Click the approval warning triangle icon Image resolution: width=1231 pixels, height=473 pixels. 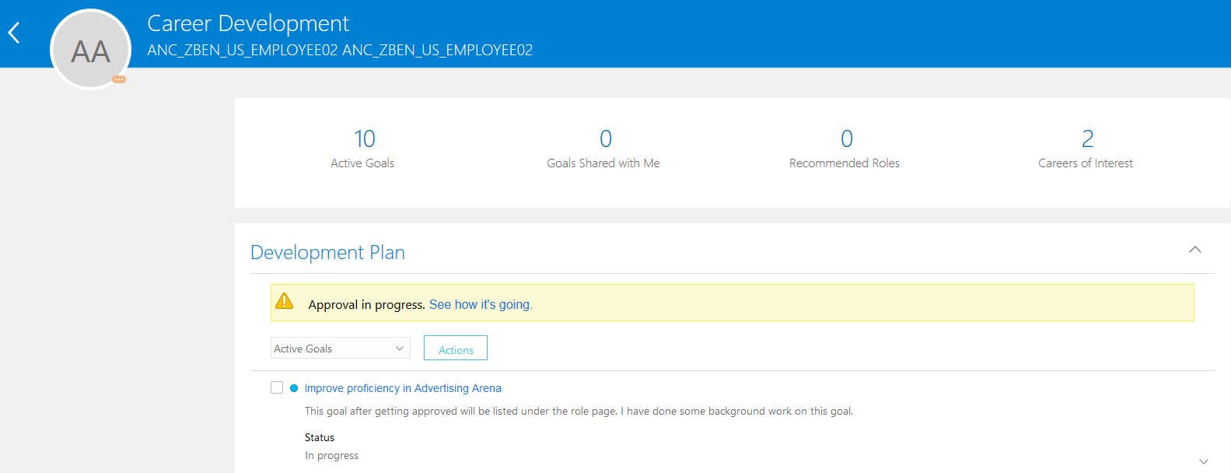[285, 301]
